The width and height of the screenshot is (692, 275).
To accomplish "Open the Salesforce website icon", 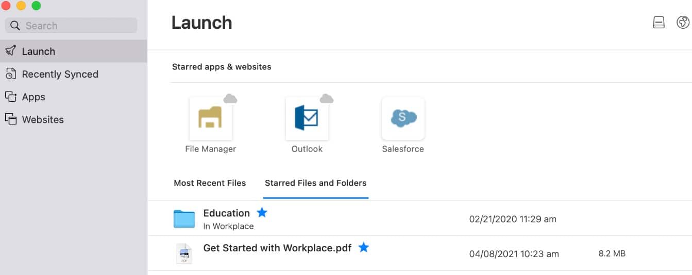I will (x=403, y=118).
